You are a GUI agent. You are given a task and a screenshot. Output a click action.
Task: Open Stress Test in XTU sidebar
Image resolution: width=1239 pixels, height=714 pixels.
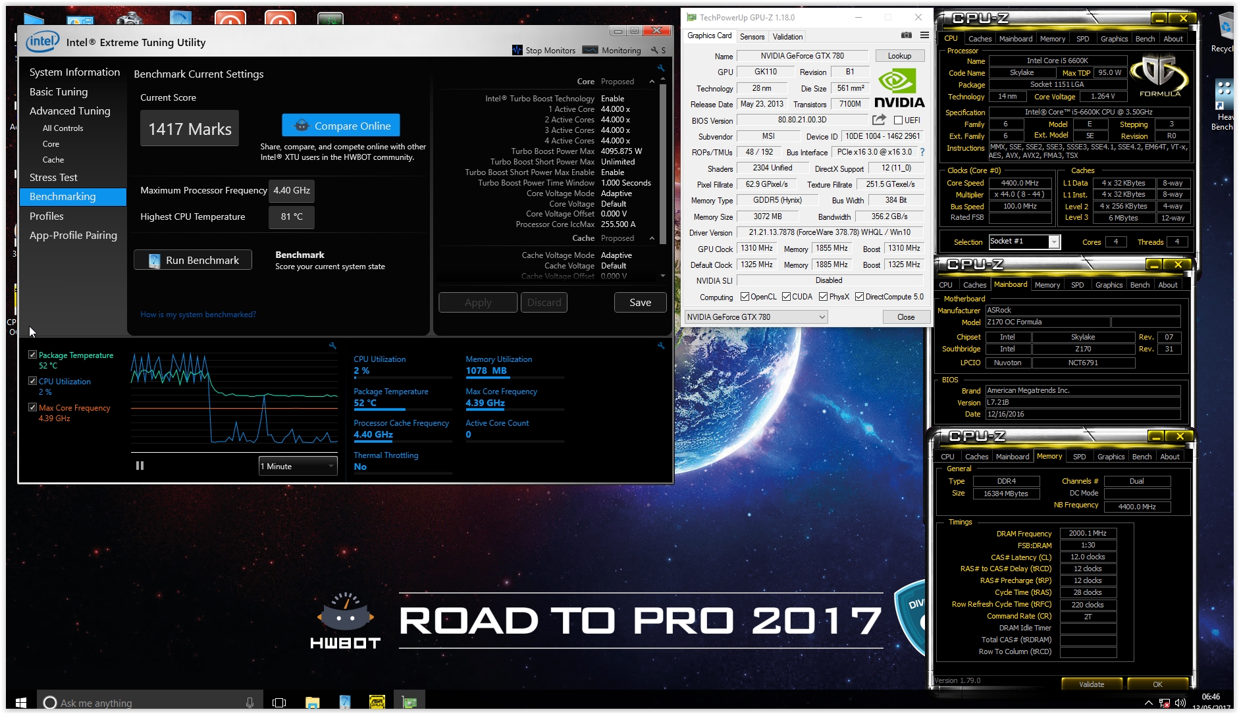(53, 177)
